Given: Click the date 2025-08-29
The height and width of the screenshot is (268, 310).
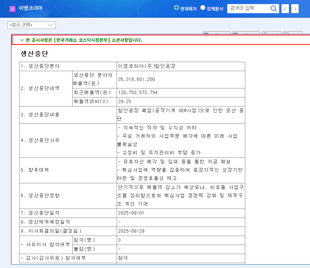Looking at the screenshot, I should point(131,231).
